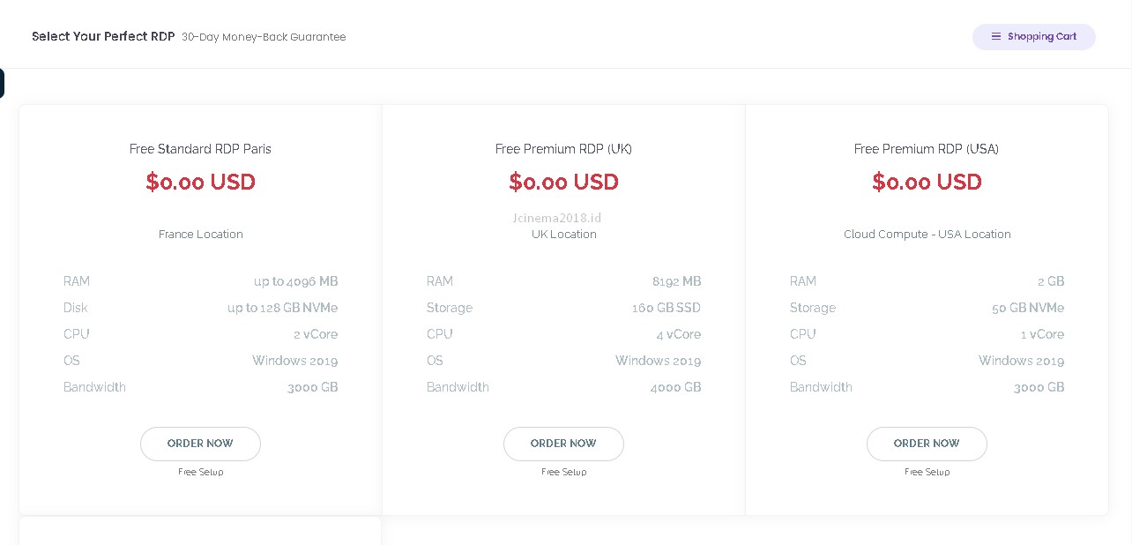Image resolution: width=1132 pixels, height=545 pixels.
Task: Click the partially visible card at bottom
Action: (200, 531)
